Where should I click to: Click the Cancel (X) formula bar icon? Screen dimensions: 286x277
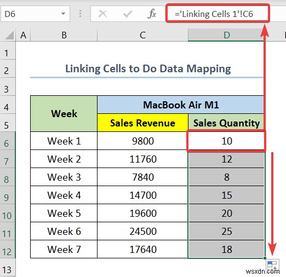tap(102, 14)
